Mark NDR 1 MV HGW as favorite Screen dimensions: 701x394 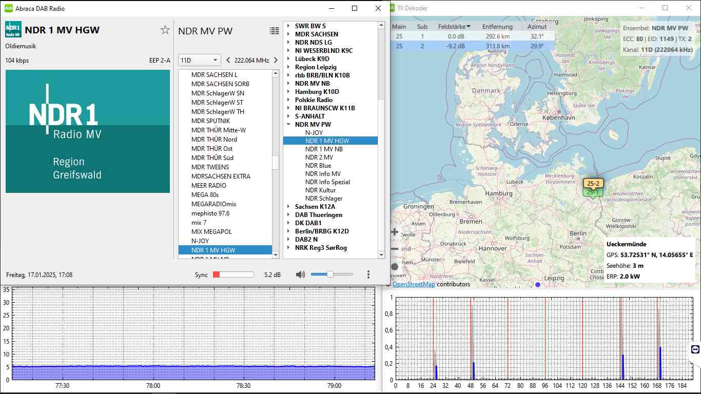[165, 30]
